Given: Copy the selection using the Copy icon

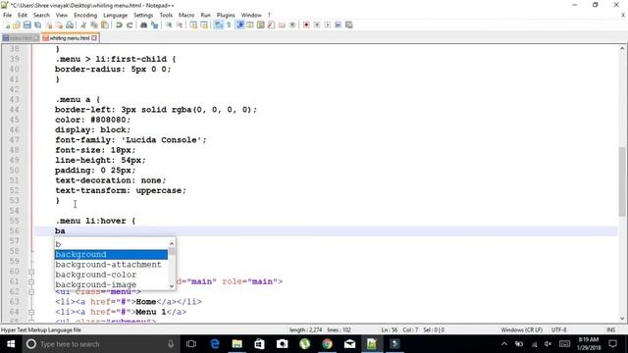Looking at the screenshot, I should coord(94,25).
